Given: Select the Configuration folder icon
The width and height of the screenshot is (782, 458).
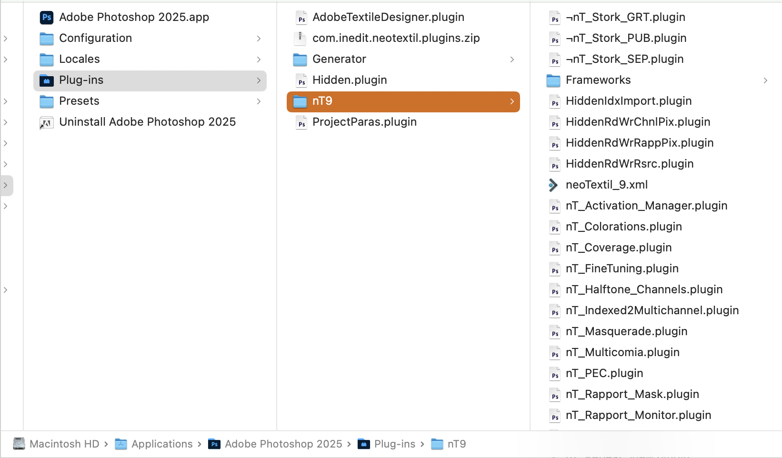Looking at the screenshot, I should point(46,39).
